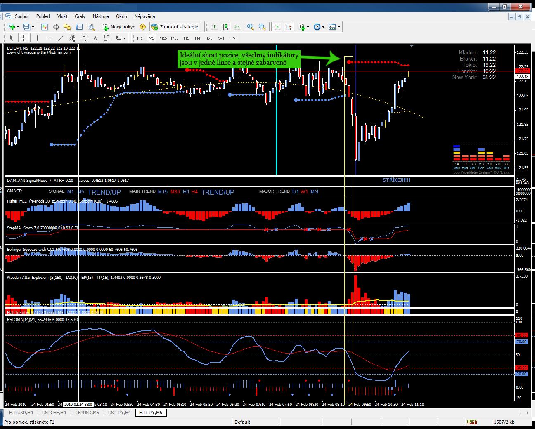Toggle candlestick chart mode

click(225, 27)
